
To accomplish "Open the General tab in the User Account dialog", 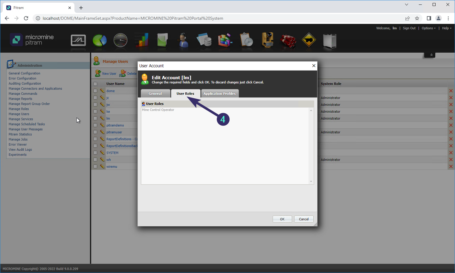I will 155,93.
